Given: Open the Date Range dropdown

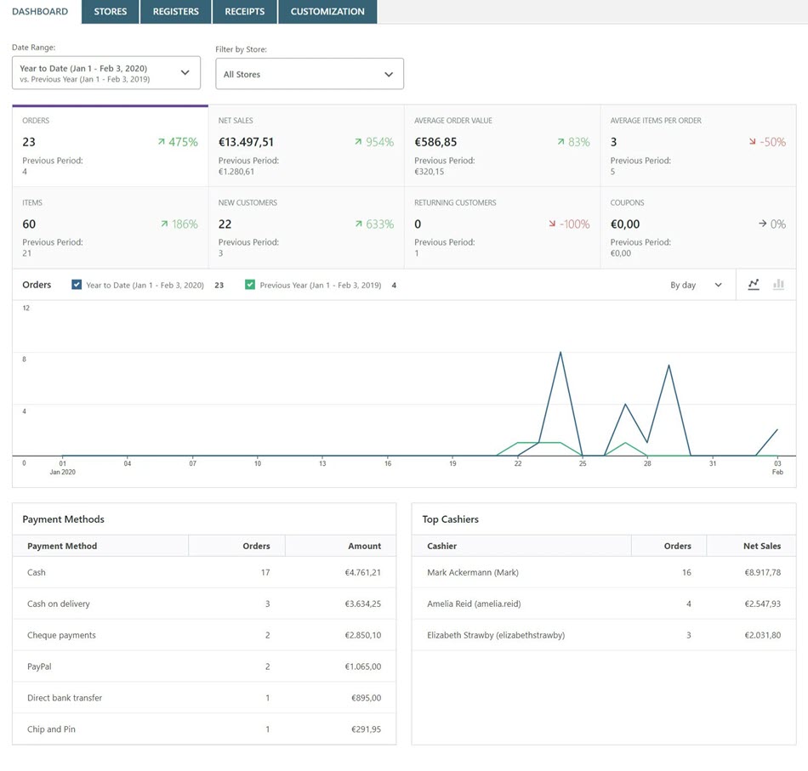Looking at the screenshot, I should pyautogui.click(x=106, y=72).
